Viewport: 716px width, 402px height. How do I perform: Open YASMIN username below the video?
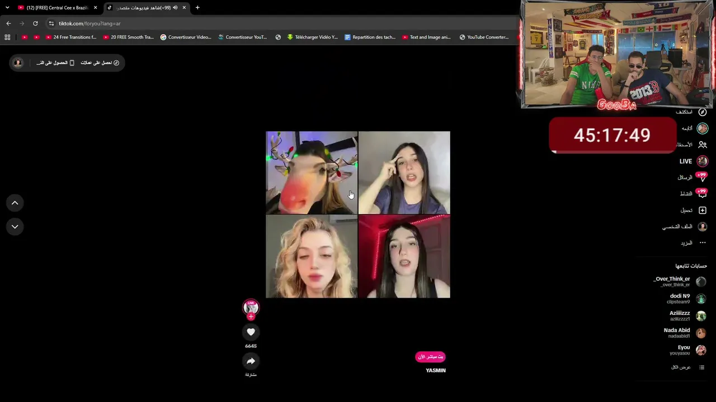click(436, 371)
